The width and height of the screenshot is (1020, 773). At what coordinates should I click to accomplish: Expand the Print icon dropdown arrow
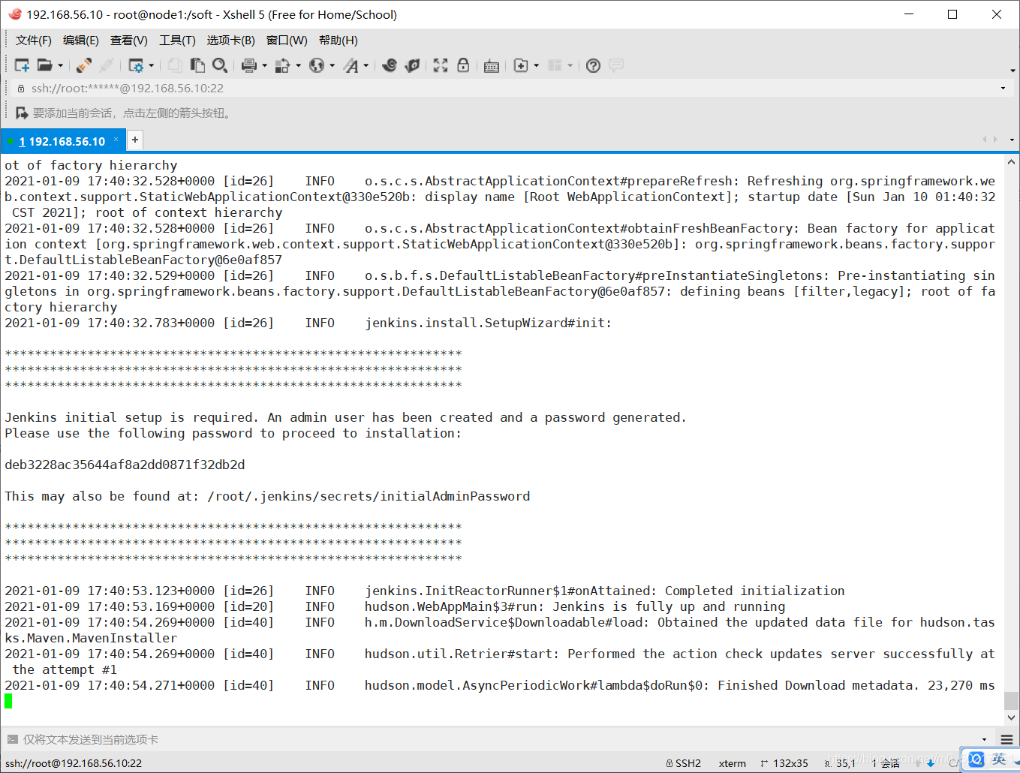click(265, 66)
